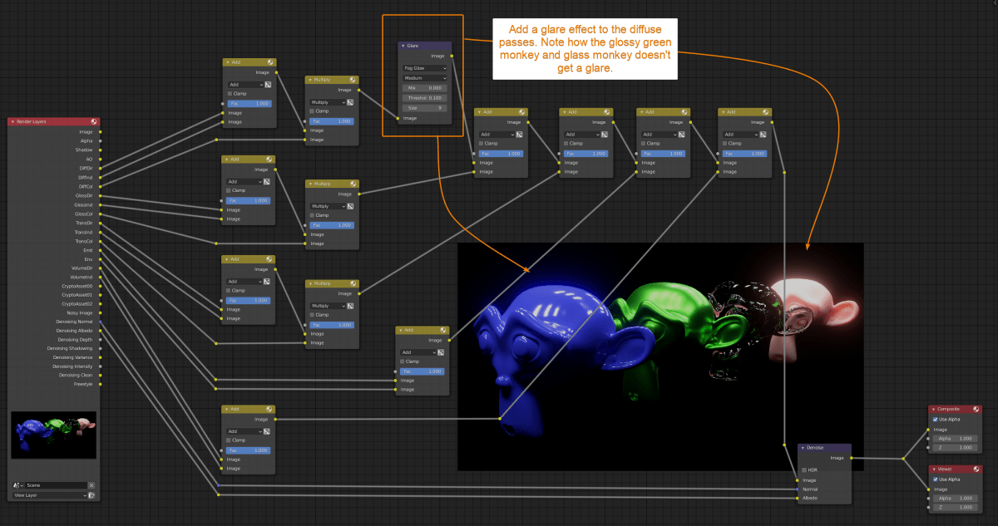Image resolution: width=998 pixels, height=526 pixels.
Task: Click render preview thumbnail in Render Layers node
Action: tap(53, 435)
